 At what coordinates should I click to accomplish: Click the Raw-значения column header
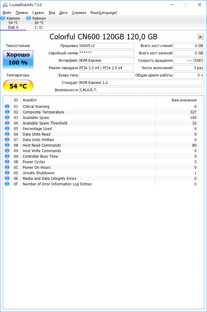coord(177,100)
